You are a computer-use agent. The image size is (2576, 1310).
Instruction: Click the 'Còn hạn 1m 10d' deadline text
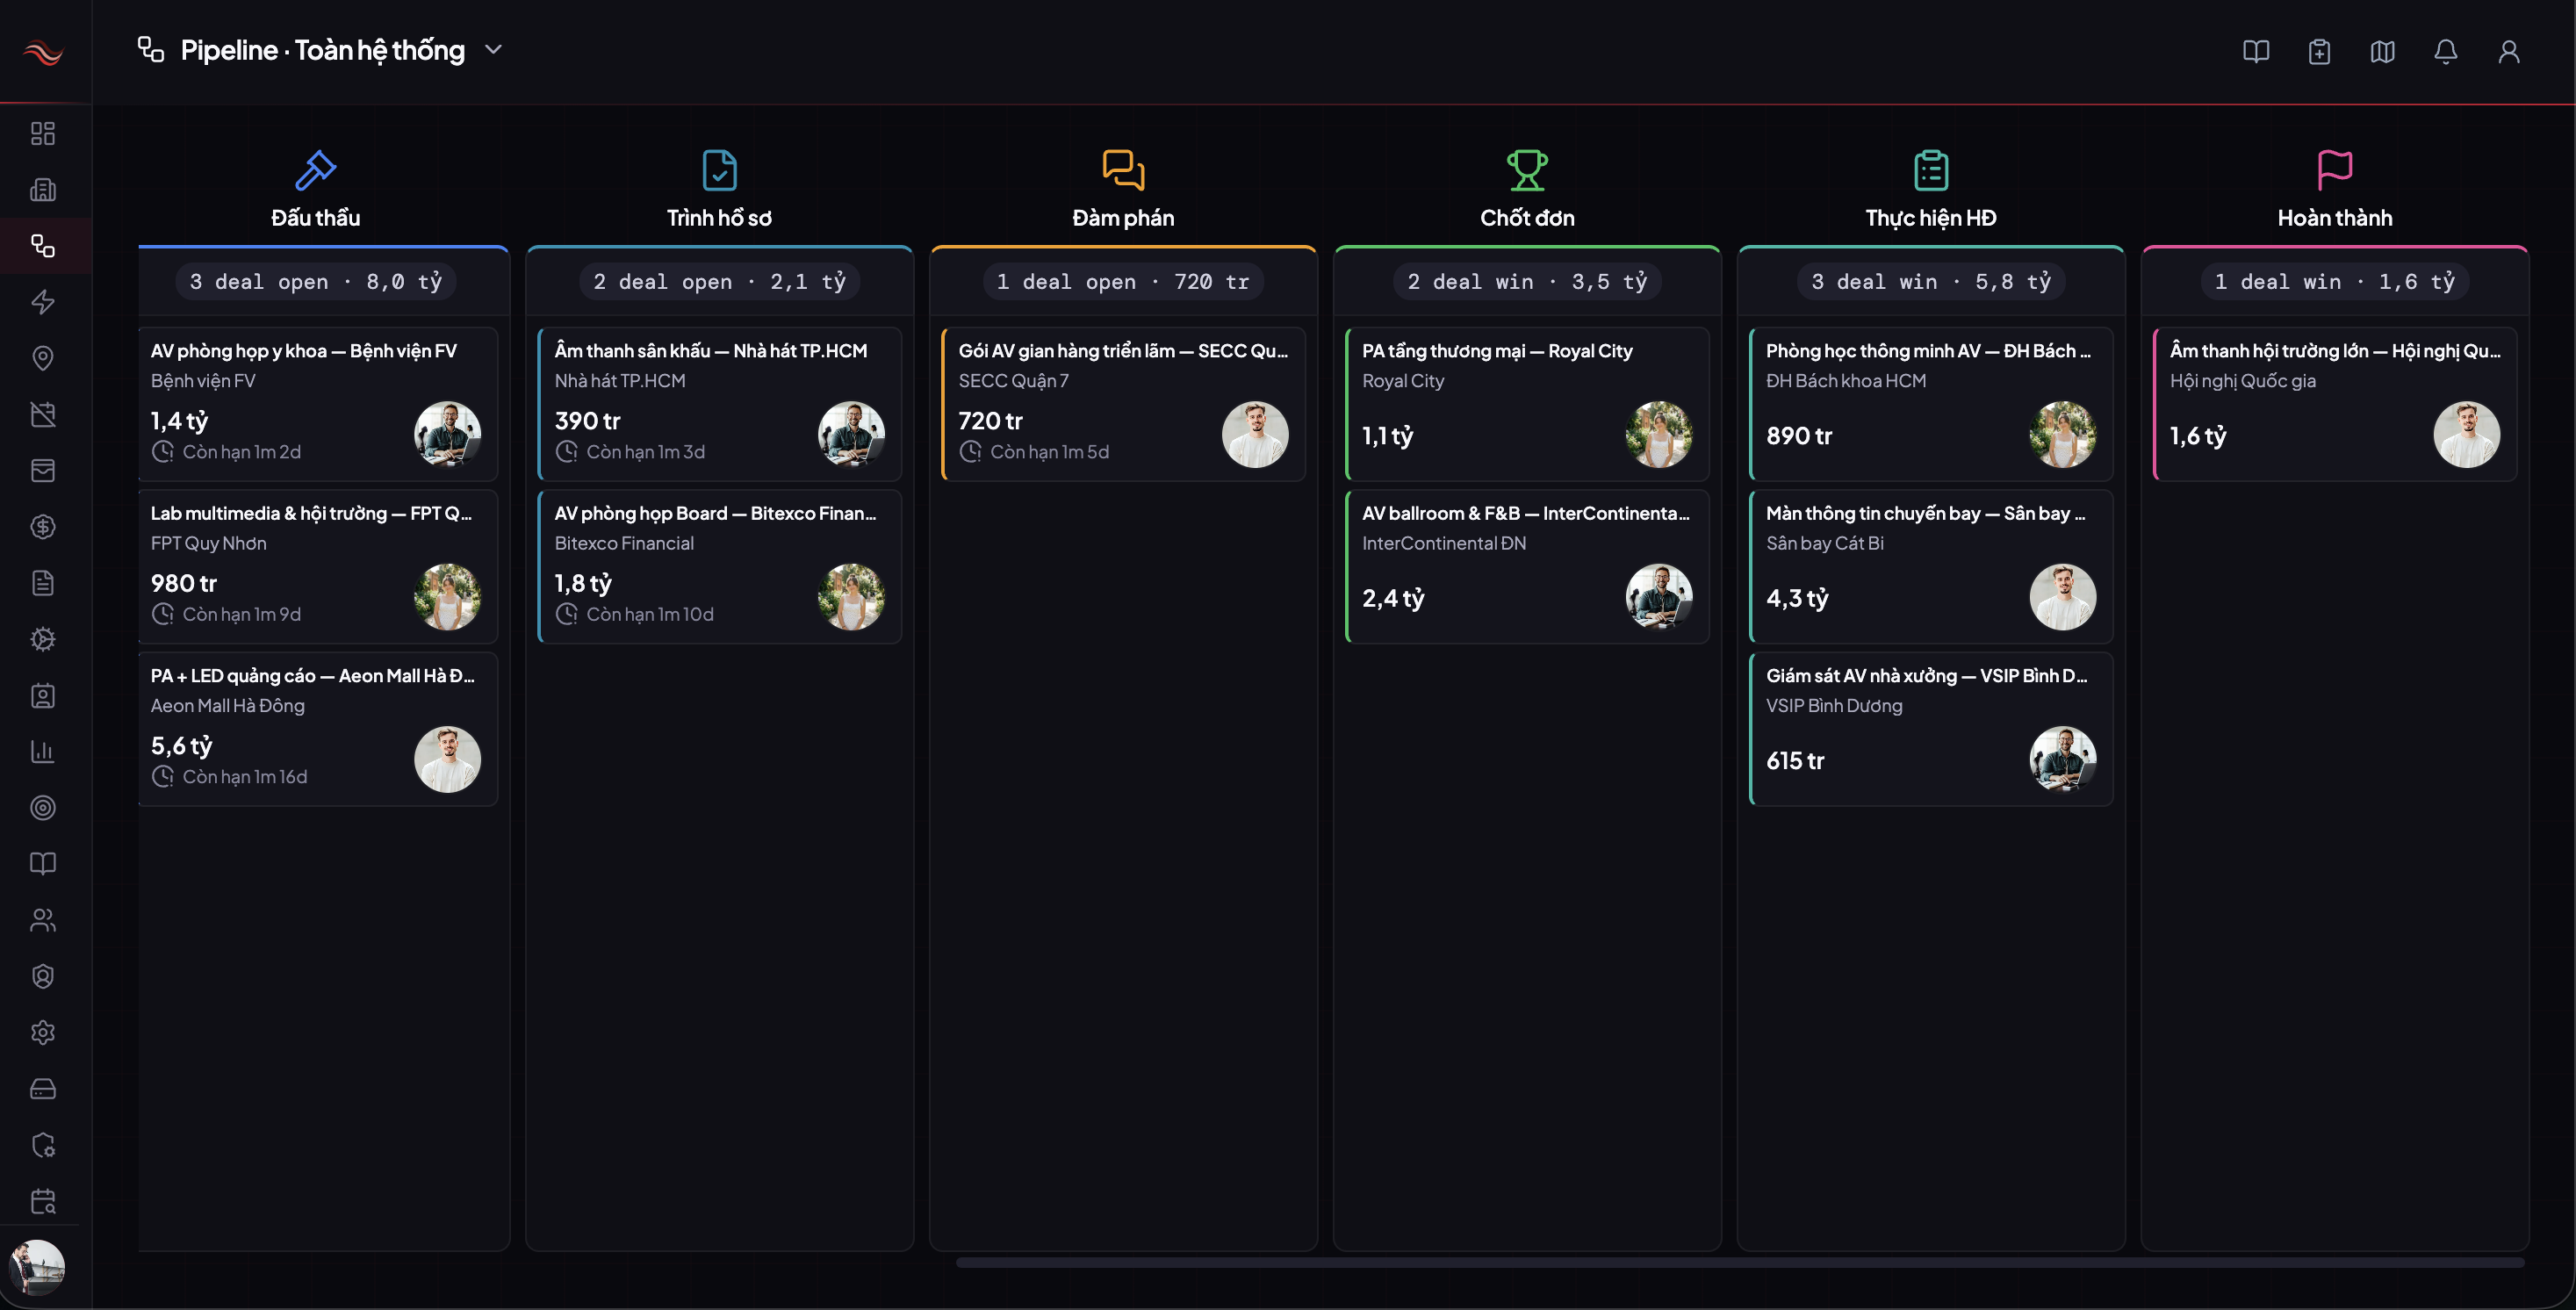tap(650, 614)
